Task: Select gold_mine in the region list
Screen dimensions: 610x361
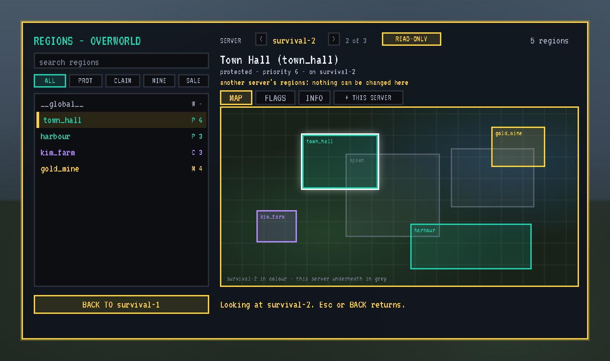Action: coord(121,169)
